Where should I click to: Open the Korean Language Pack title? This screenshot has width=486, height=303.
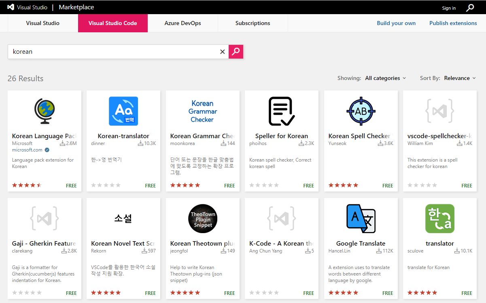click(x=45, y=136)
